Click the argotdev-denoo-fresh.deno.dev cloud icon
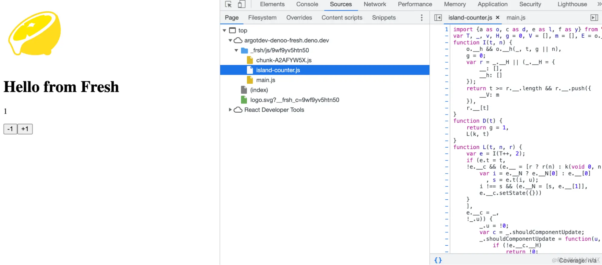The image size is (602, 265). pyautogui.click(x=238, y=40)
